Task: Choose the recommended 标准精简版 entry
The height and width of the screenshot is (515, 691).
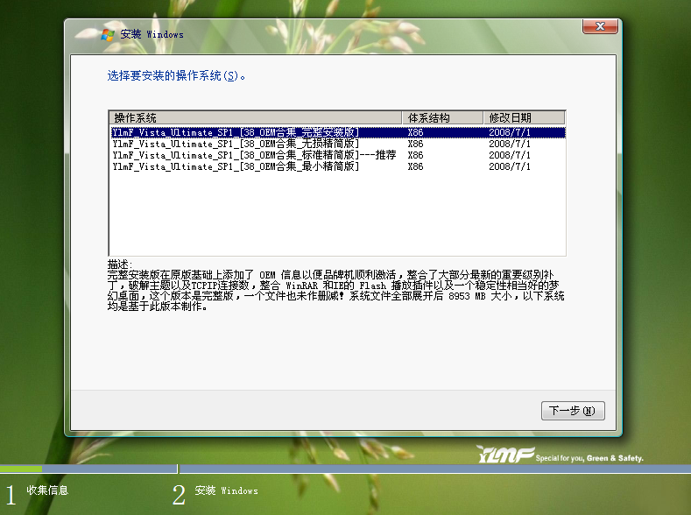Action: coord(254,155)
